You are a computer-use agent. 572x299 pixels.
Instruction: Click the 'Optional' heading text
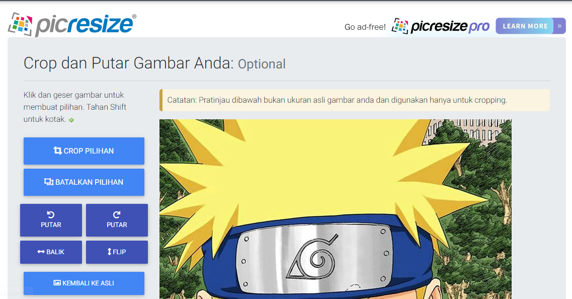point(262,64)
